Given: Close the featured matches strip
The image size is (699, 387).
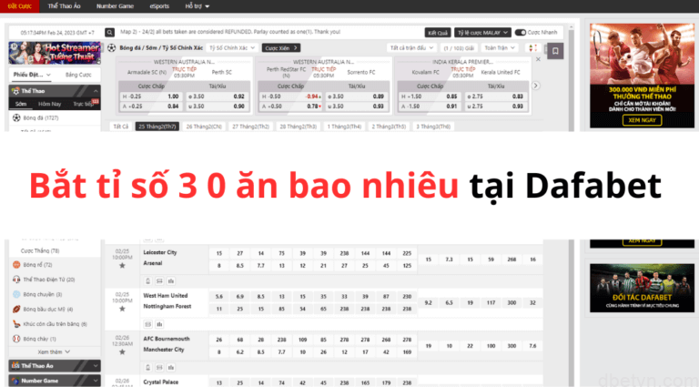Looking at the screenshot, I should pos(538,59).
